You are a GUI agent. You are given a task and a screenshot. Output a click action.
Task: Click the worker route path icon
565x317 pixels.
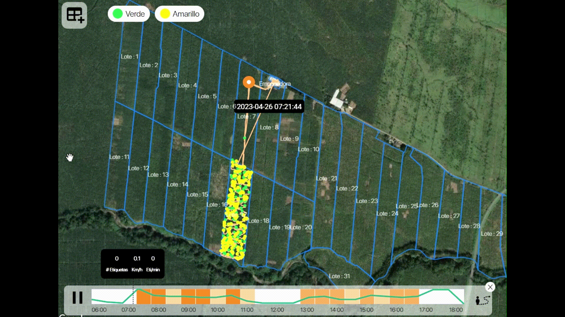(x=483, y=300)
